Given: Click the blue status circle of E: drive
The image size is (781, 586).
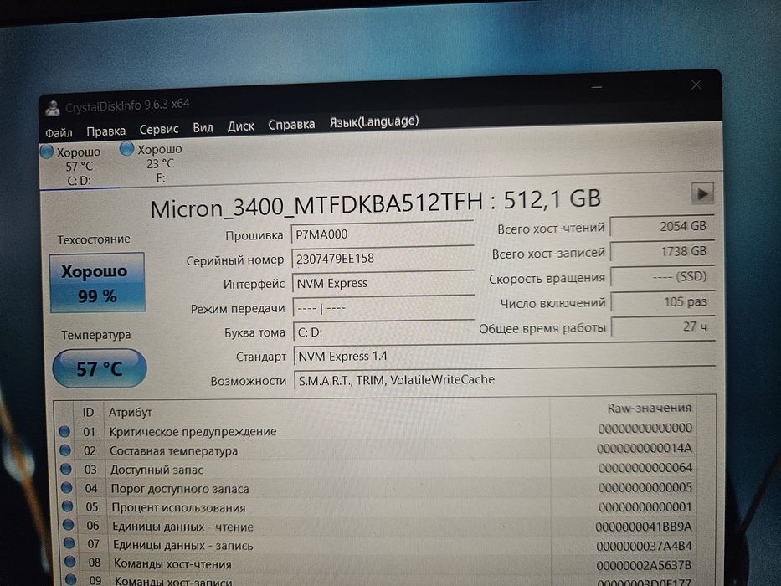Looking at the screenshot, I should click(x=127, y=148).
